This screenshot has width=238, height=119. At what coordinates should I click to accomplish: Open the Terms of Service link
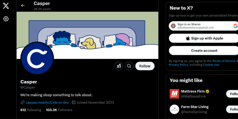(x=224, y=61)
